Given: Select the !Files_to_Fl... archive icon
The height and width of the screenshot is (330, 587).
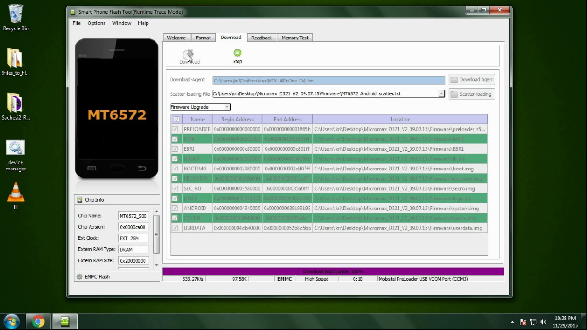Looking at the screenshot, I should point(15,58).
